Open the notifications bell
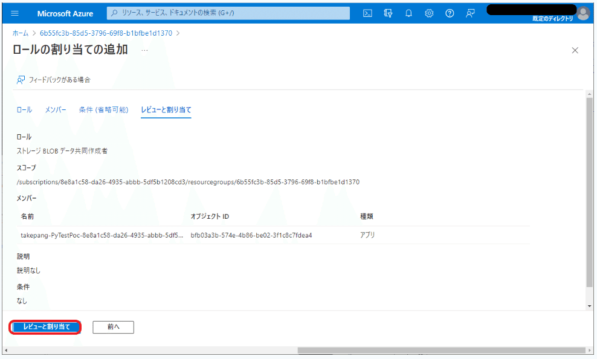 click(x=408, y=13)
